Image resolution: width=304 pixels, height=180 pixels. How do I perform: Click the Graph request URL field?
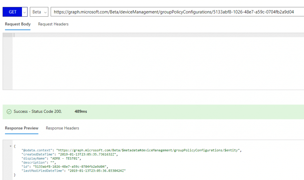(177, 12)
